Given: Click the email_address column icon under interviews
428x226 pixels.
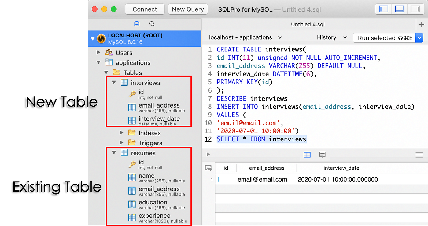Looking at the screenshot, I should 132,107.
